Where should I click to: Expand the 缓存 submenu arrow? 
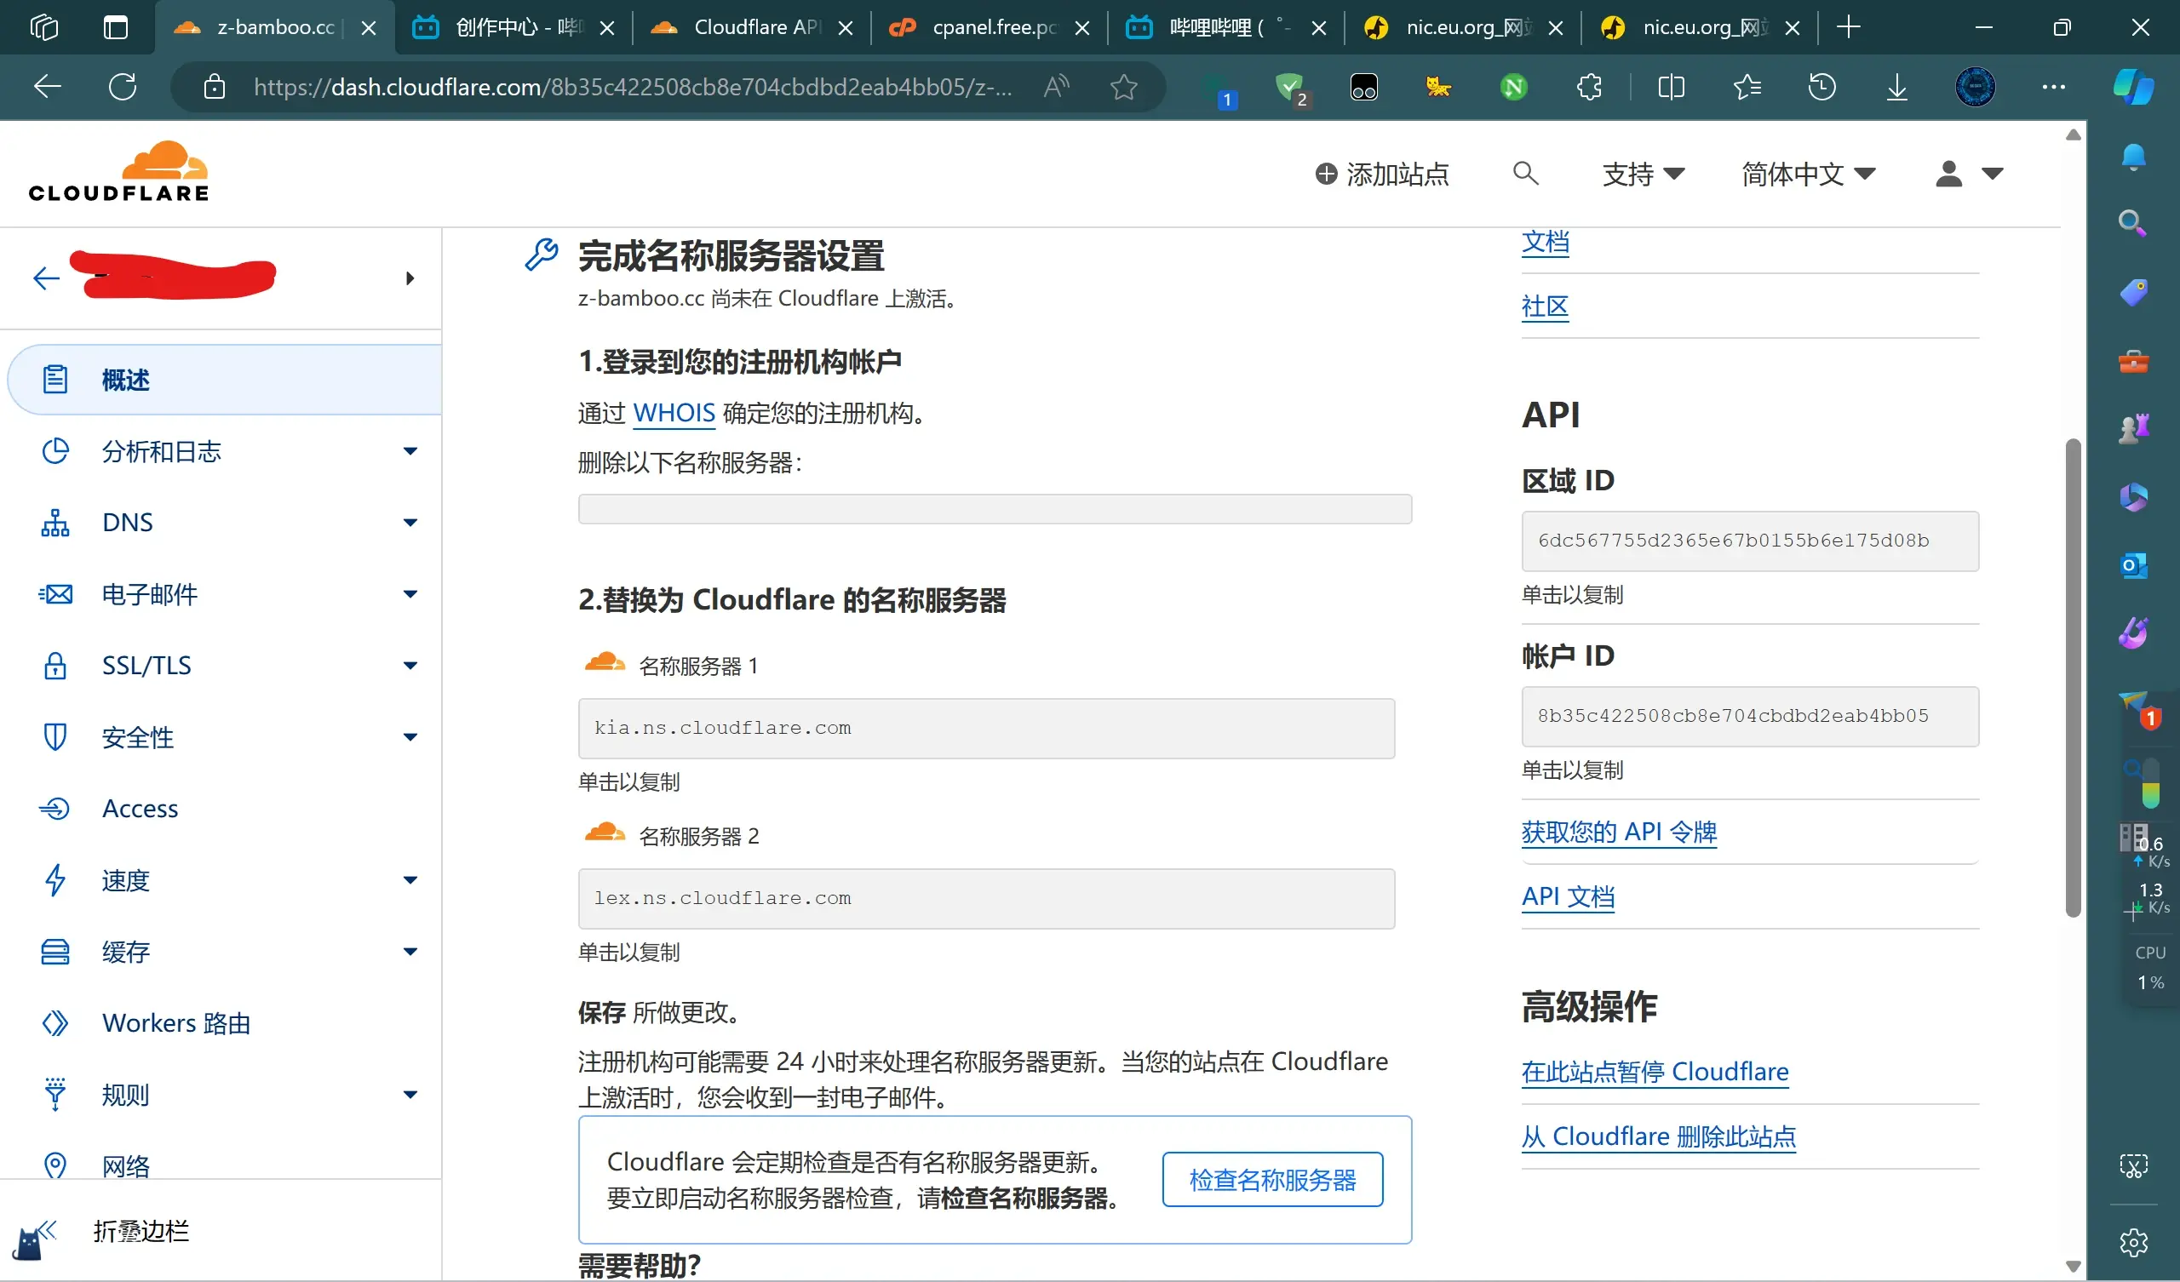pos(410,952)
